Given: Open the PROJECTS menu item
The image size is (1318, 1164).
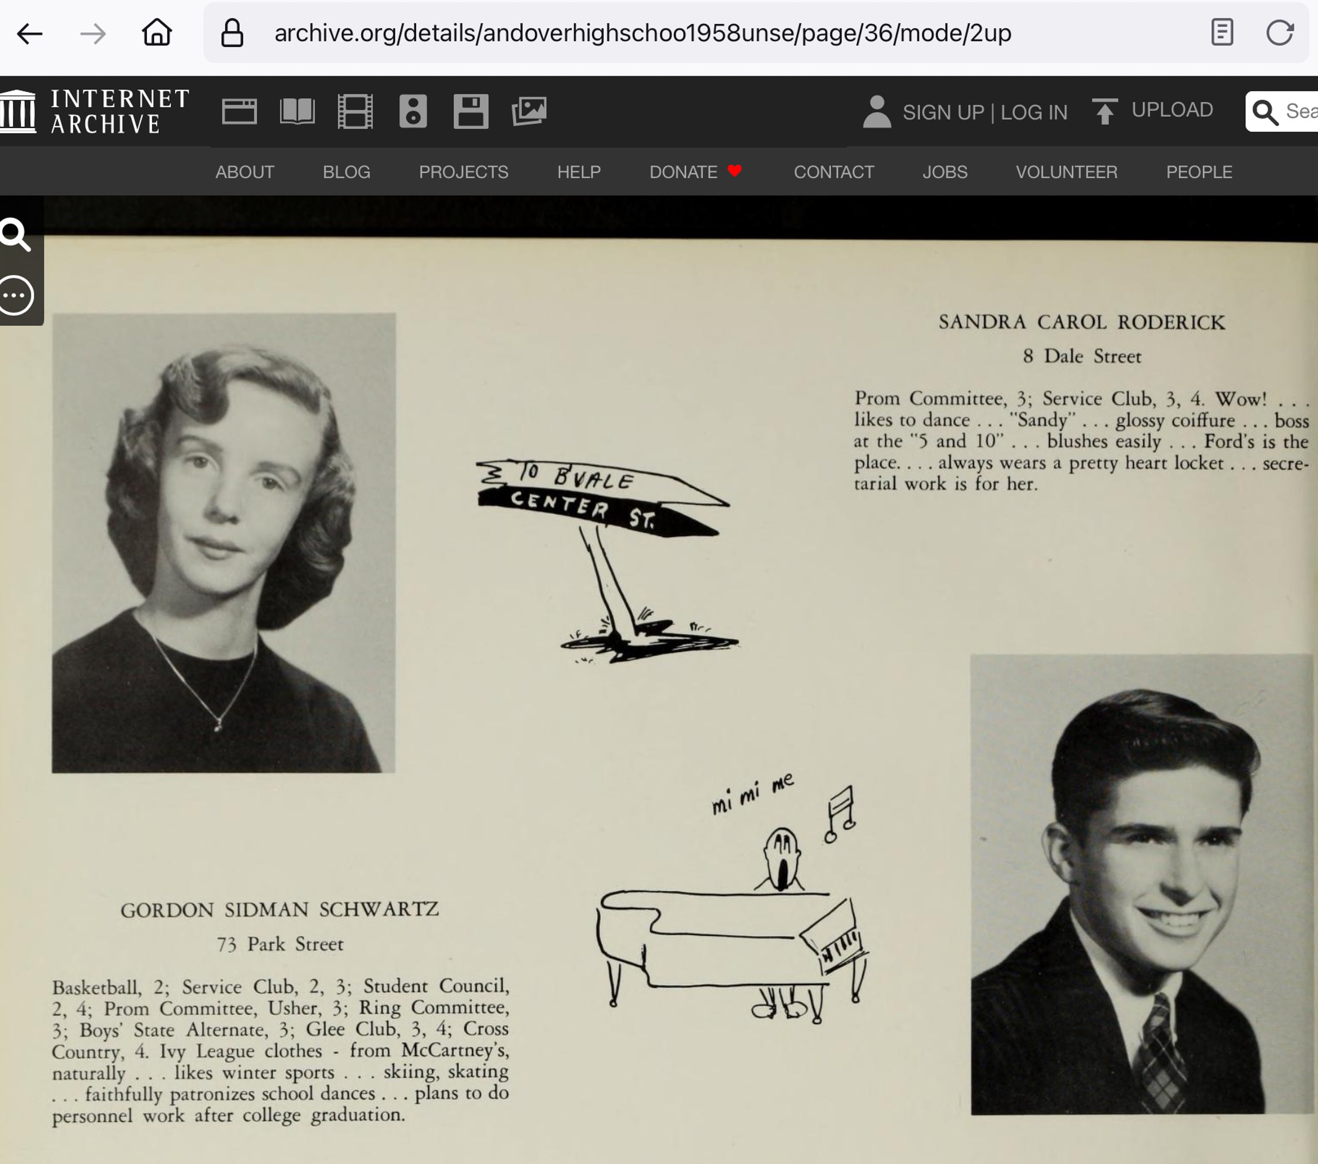Looking at the screenshot, I should pyautogui.click(x=463, y=172).
